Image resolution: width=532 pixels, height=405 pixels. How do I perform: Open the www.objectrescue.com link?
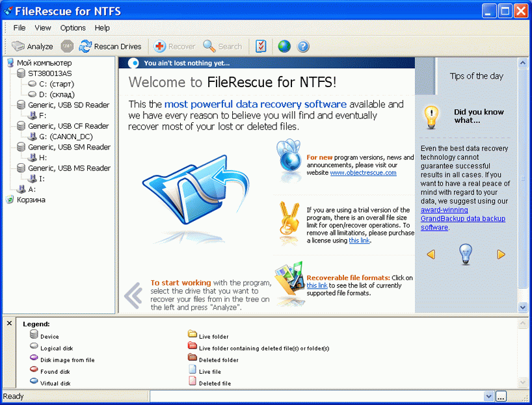tap(363, 173)
